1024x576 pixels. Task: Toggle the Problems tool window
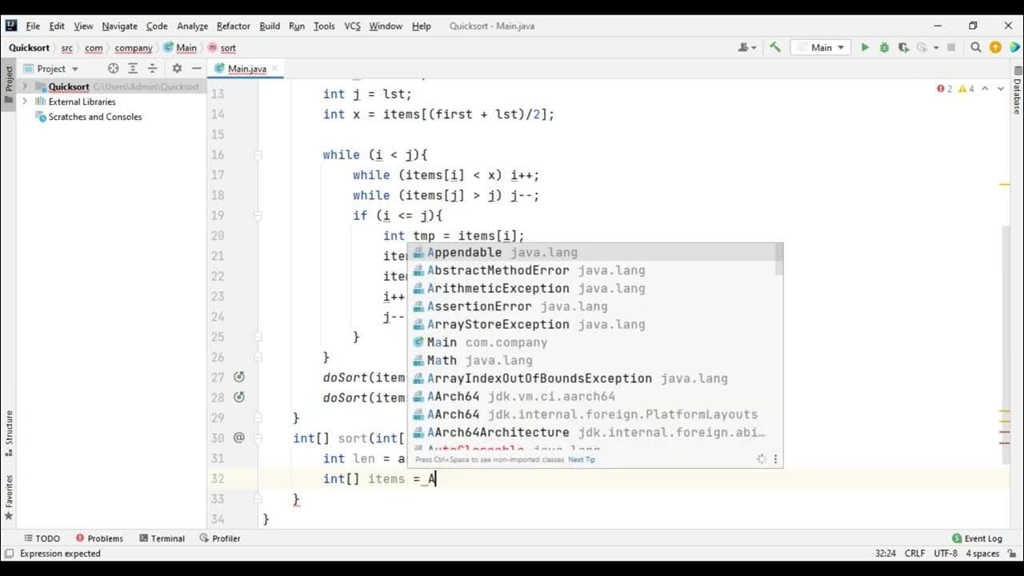pyautogui.click(x=99, y=538)
